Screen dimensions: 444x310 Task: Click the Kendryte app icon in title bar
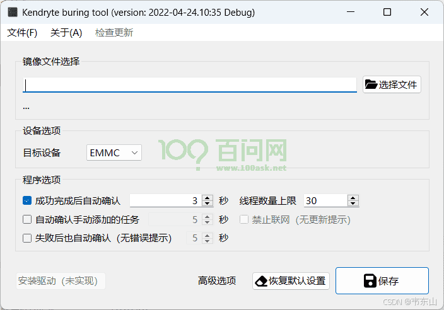coord(13,12)
